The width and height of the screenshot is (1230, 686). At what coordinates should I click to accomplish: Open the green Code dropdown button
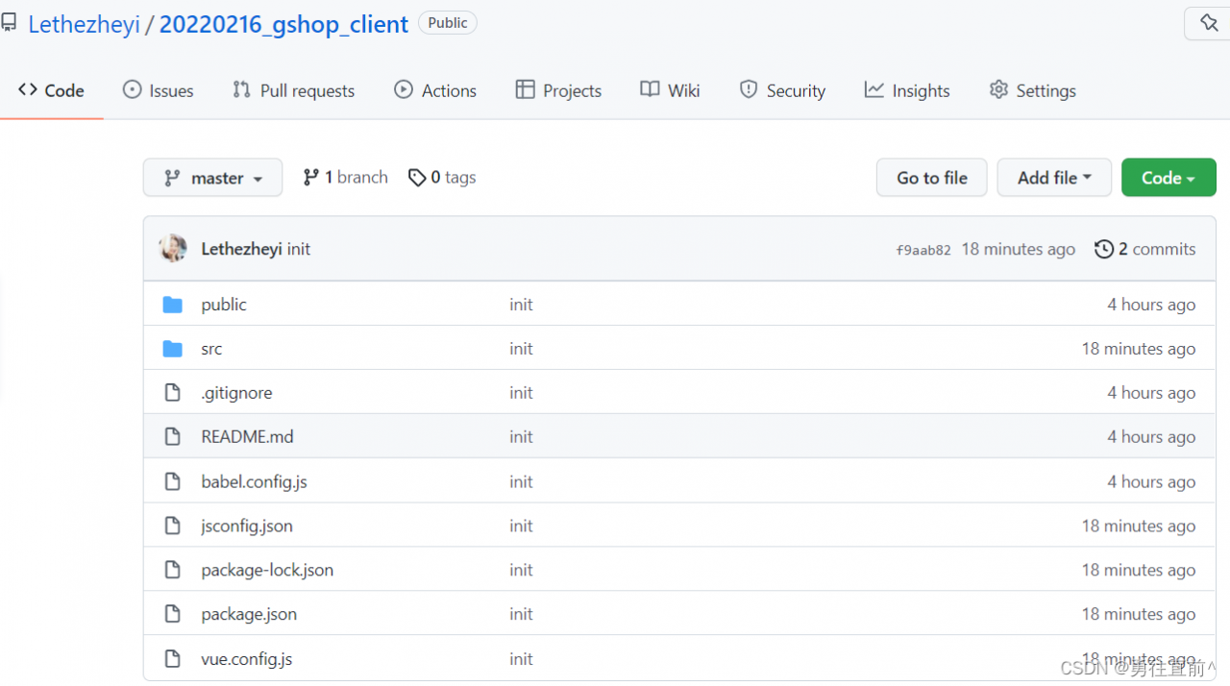point(1168,178)
